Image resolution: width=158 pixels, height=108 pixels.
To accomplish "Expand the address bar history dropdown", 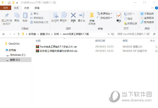I will click(109, 34).
